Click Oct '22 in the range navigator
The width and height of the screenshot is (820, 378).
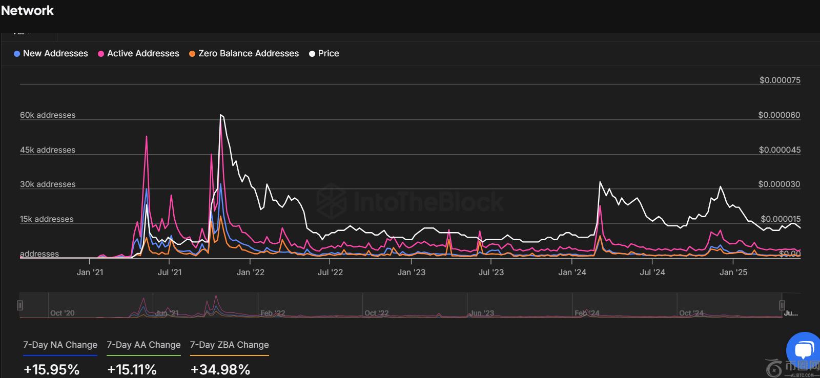(x=377, y=313)
